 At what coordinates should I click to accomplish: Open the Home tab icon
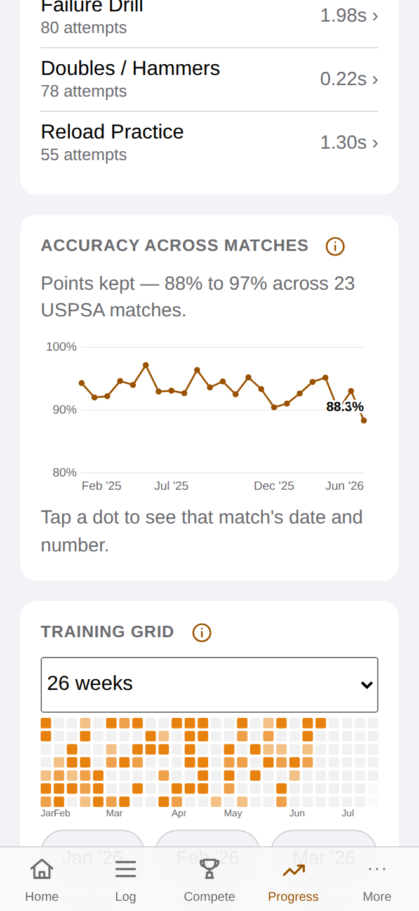coord(42,868)
